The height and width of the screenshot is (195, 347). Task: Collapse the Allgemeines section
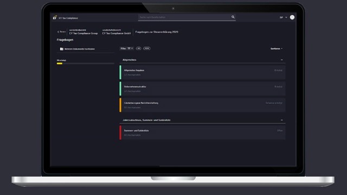pyautogui.click(x=282, y=60)
